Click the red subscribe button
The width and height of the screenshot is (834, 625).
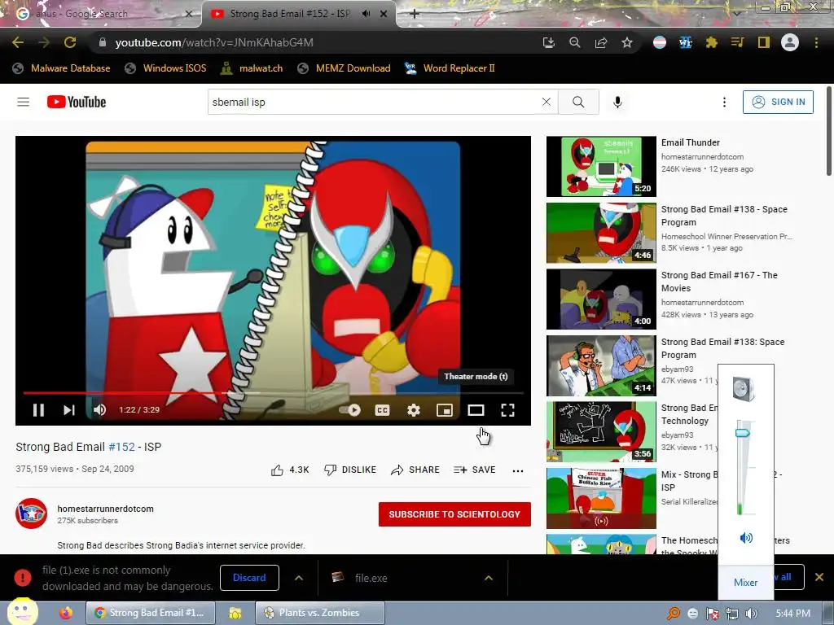pos(454,514)
